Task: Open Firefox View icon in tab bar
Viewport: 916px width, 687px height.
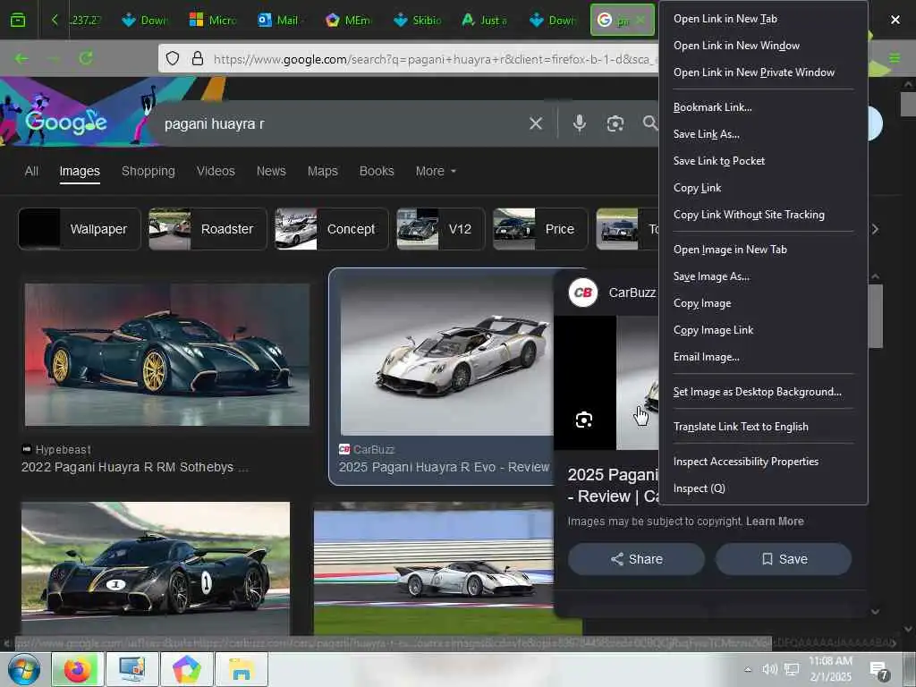Action: tap(18, 21)
